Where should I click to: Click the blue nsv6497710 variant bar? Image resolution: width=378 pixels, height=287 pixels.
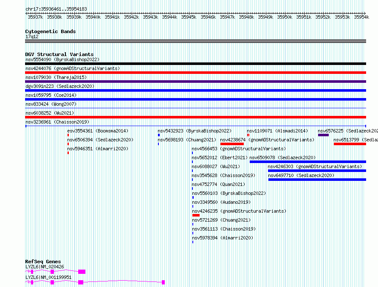[x=317, y=180]
